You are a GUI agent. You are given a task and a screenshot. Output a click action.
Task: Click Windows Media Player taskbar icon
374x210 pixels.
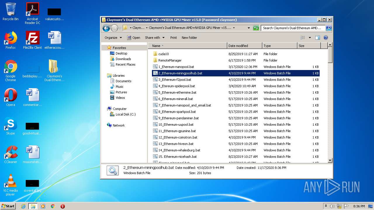click(43, 206)
